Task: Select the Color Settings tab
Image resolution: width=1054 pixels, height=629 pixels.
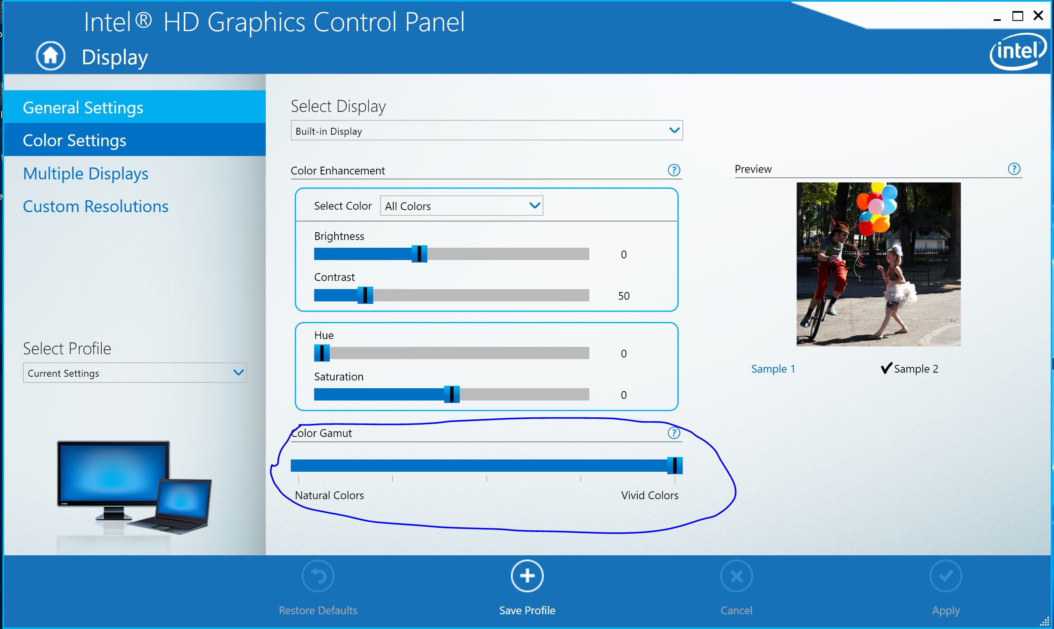Action: (135, 140)
